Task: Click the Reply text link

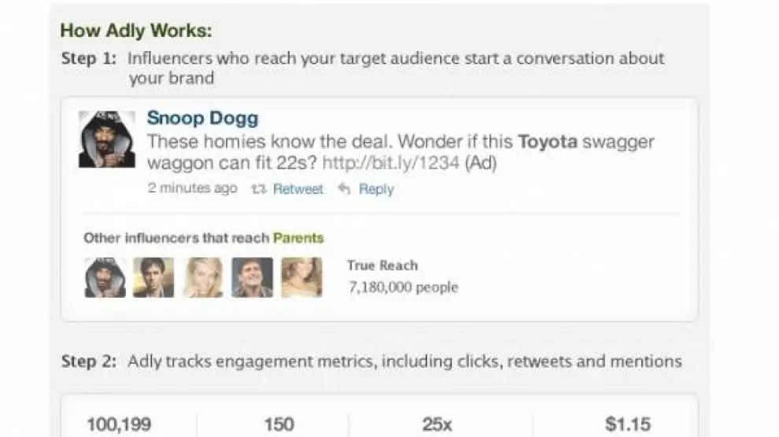Action: [x=376, y=189]
